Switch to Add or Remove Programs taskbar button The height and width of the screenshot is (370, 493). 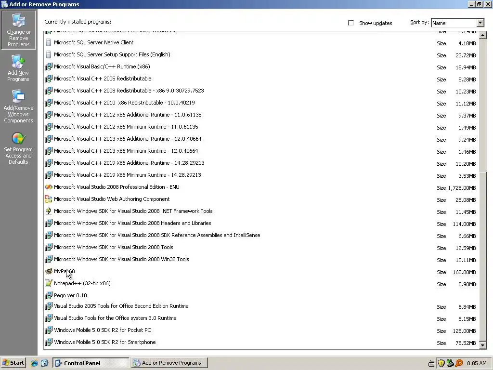tap(169, 363)
